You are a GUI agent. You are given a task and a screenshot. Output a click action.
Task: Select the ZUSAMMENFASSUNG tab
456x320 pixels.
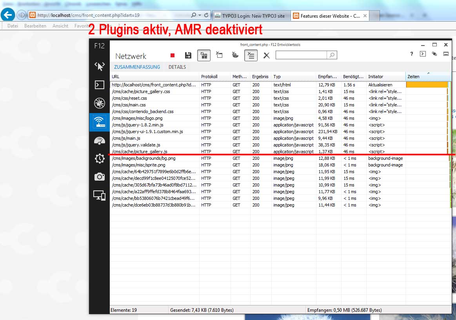[137, 67]
